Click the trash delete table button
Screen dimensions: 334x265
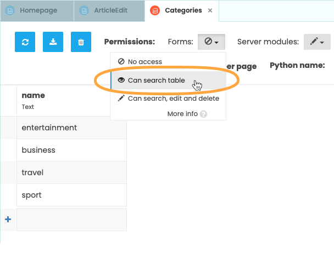81,42
